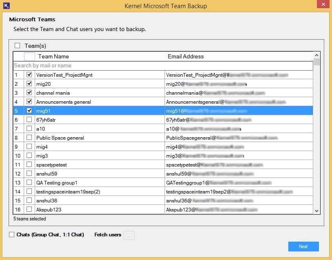The width and height of the screenshot is (332, 260).
Task: Uncheck the mig51 team checkbox
Action: [29, 111]
